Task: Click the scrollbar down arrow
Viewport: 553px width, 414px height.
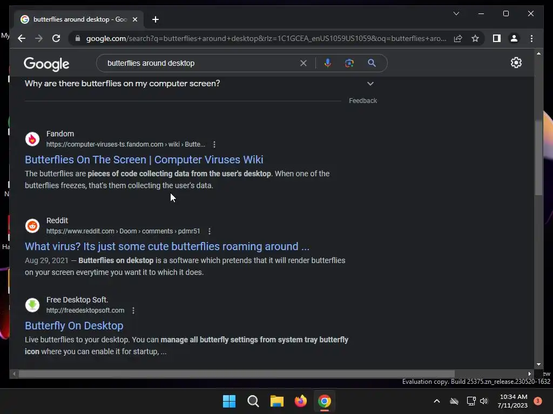Action: (x=538, y=364)
